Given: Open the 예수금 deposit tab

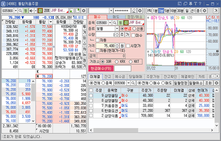Looking at the screenshot, I should pos(120,76).
